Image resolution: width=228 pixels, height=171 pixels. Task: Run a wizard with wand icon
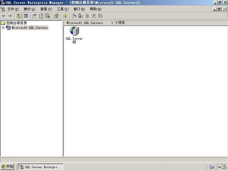click(x=74, y=16)
